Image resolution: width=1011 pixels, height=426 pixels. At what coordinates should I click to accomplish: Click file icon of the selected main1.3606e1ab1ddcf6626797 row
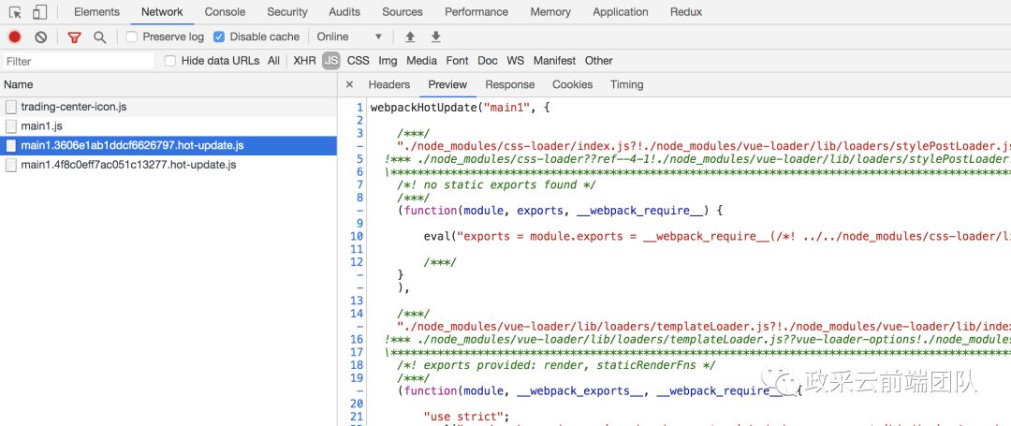point(10,146)
